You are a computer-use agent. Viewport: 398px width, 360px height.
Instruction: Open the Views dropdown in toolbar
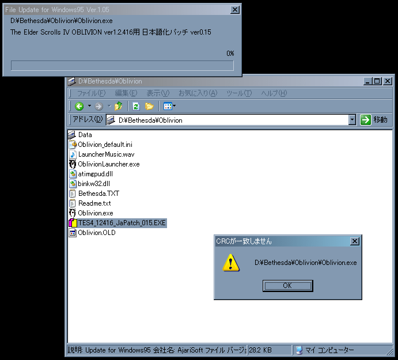pos(169,106)
